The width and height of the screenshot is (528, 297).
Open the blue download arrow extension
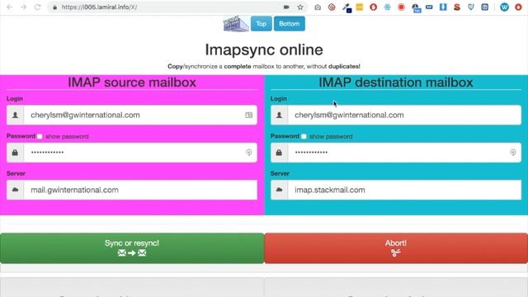tap(443, 7)
